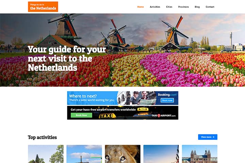Open the Blog page
The height and width of the screenshot is (163, 245).
(197, 7)
